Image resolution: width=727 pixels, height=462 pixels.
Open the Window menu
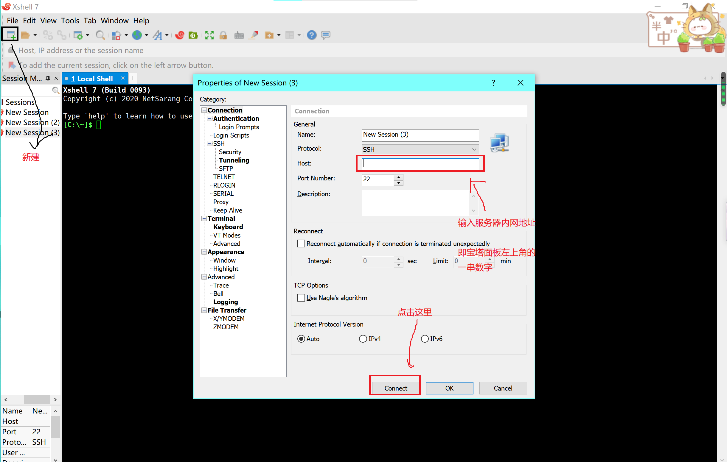pyautogui.click(x=114, y=21)
